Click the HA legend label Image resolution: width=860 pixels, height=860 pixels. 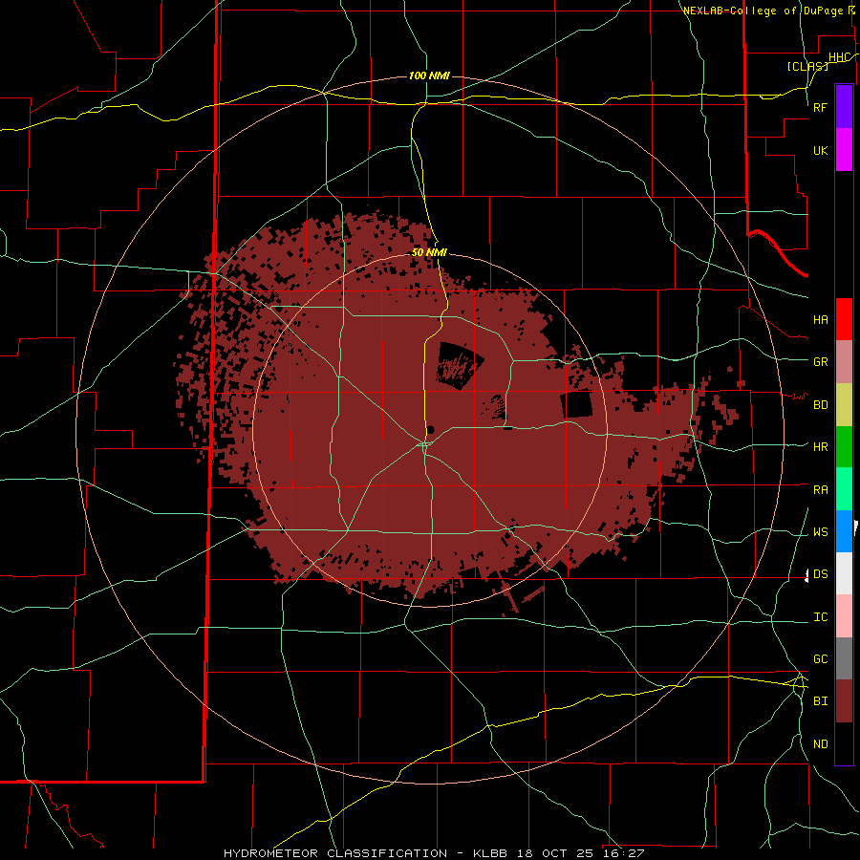821,320
